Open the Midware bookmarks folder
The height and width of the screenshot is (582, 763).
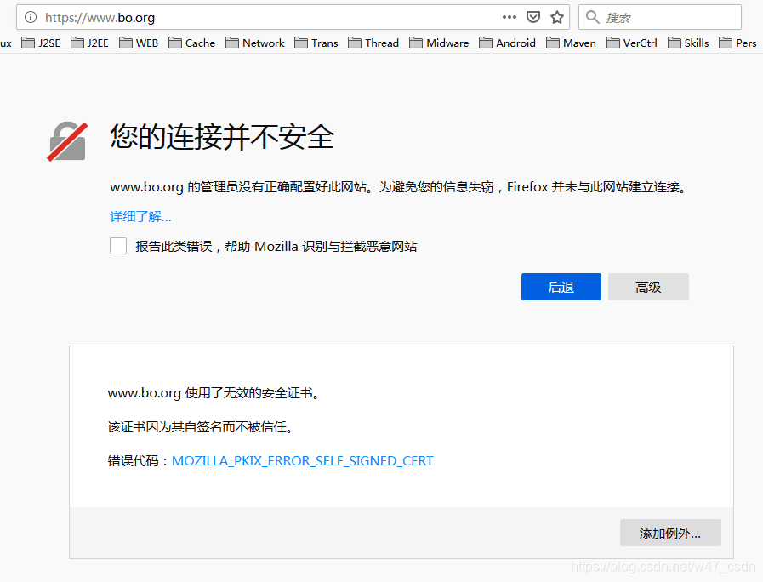click(439, 43)
